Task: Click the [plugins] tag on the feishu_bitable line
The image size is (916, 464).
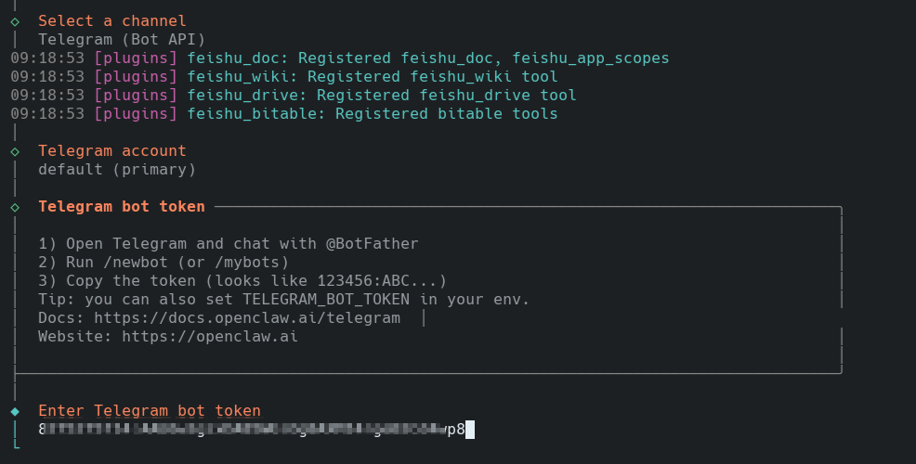Action: 136,113
